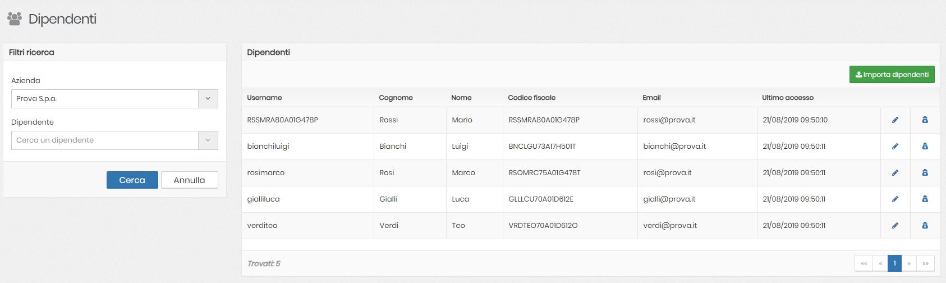The height and width of the screenshot is (283, 946).
Task: Select page 1 in pagination
Action: point(894,263)
